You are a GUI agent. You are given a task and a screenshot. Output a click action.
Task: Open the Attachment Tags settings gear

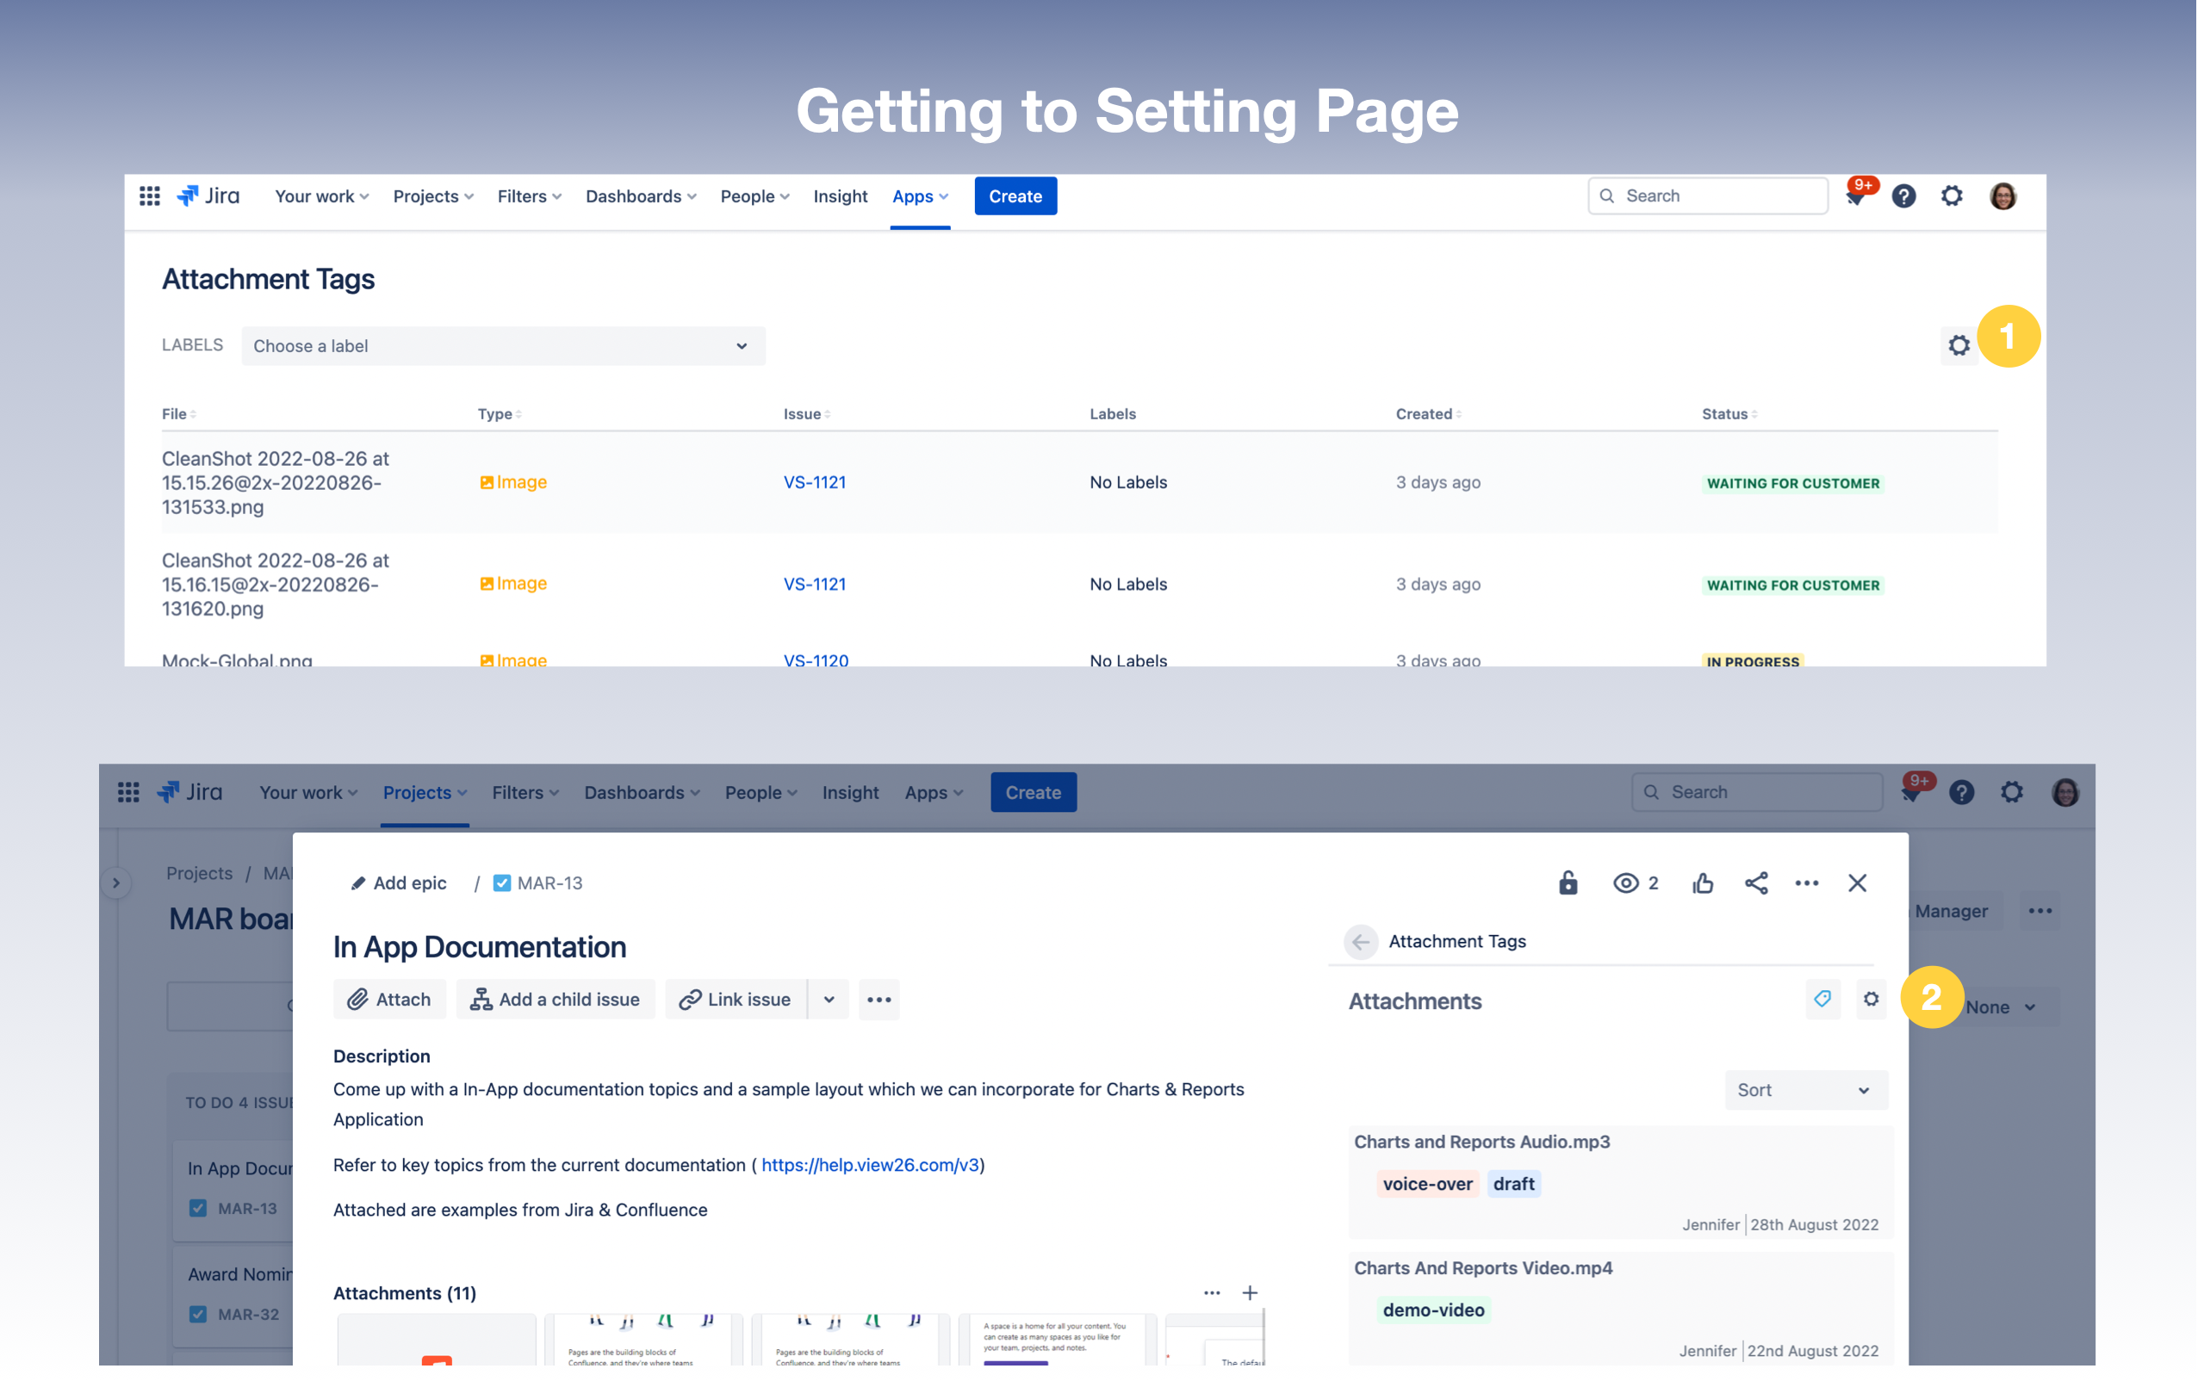(x=1958, y=346)
